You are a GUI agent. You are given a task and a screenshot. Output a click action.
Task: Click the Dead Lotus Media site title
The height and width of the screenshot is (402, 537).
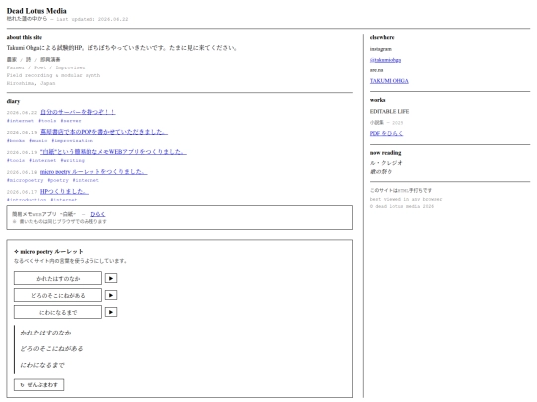point(37,11)
